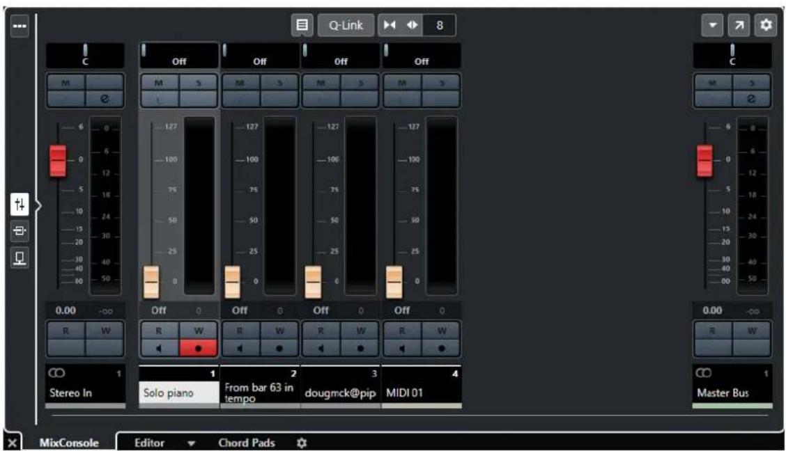Select the dougmck@pip channel name
Viewport: 786px width, 451px height.
[340, 393]
